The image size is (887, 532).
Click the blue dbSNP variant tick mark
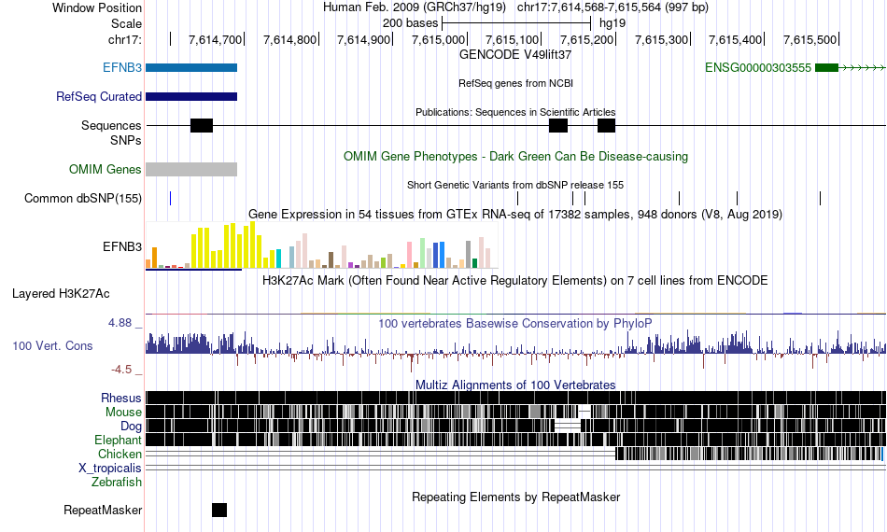point(170,199)
